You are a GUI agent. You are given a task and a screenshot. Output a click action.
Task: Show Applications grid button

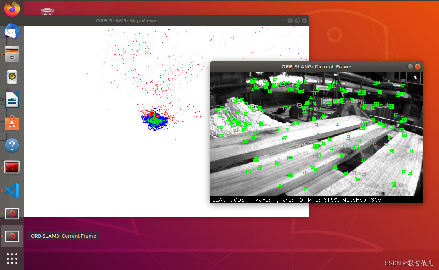click(12, 258)
